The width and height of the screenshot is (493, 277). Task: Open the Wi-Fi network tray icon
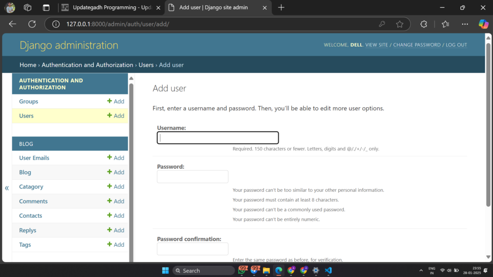click(x=442, y=270)
